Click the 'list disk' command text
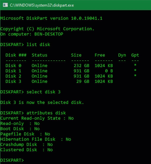 [x=38, y=45]
